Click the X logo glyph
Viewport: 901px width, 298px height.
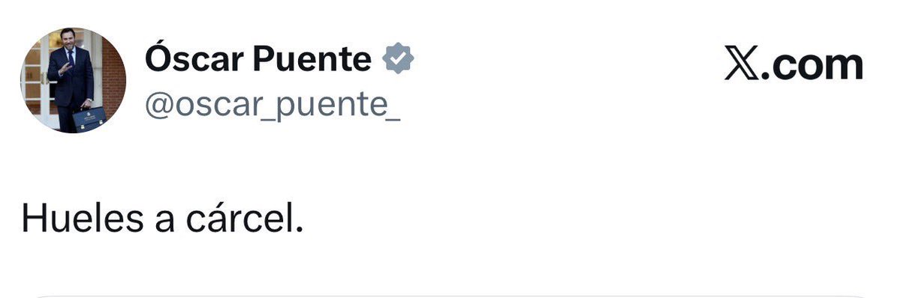click(x=743, y=64)
